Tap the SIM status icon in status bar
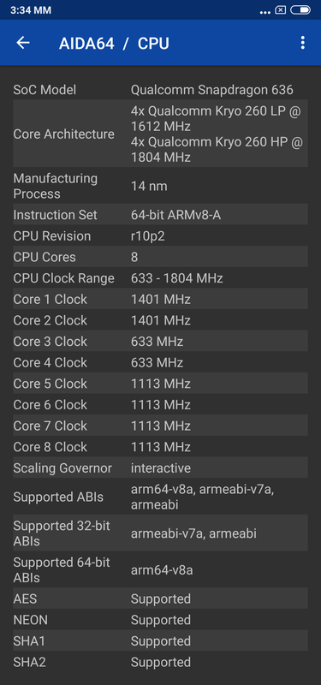This screenshot has height=685, width=321. pyautogui.click(x=281, y=10)
